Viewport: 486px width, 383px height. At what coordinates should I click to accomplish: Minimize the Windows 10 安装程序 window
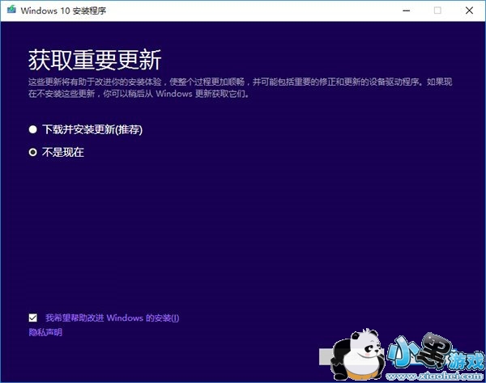pyautogui.click(x=407, y=11)
